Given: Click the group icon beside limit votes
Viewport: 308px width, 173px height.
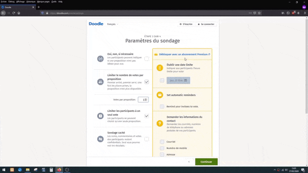Looking at the screenshot, I should coord(101,82).
